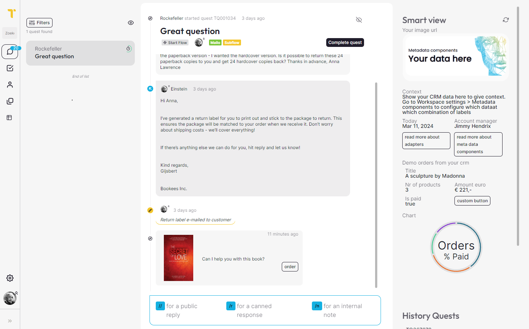Viewport: 529px width, 329px height.
Task: Toggle the eye visibility icon beside Filters
Action: 131,23
